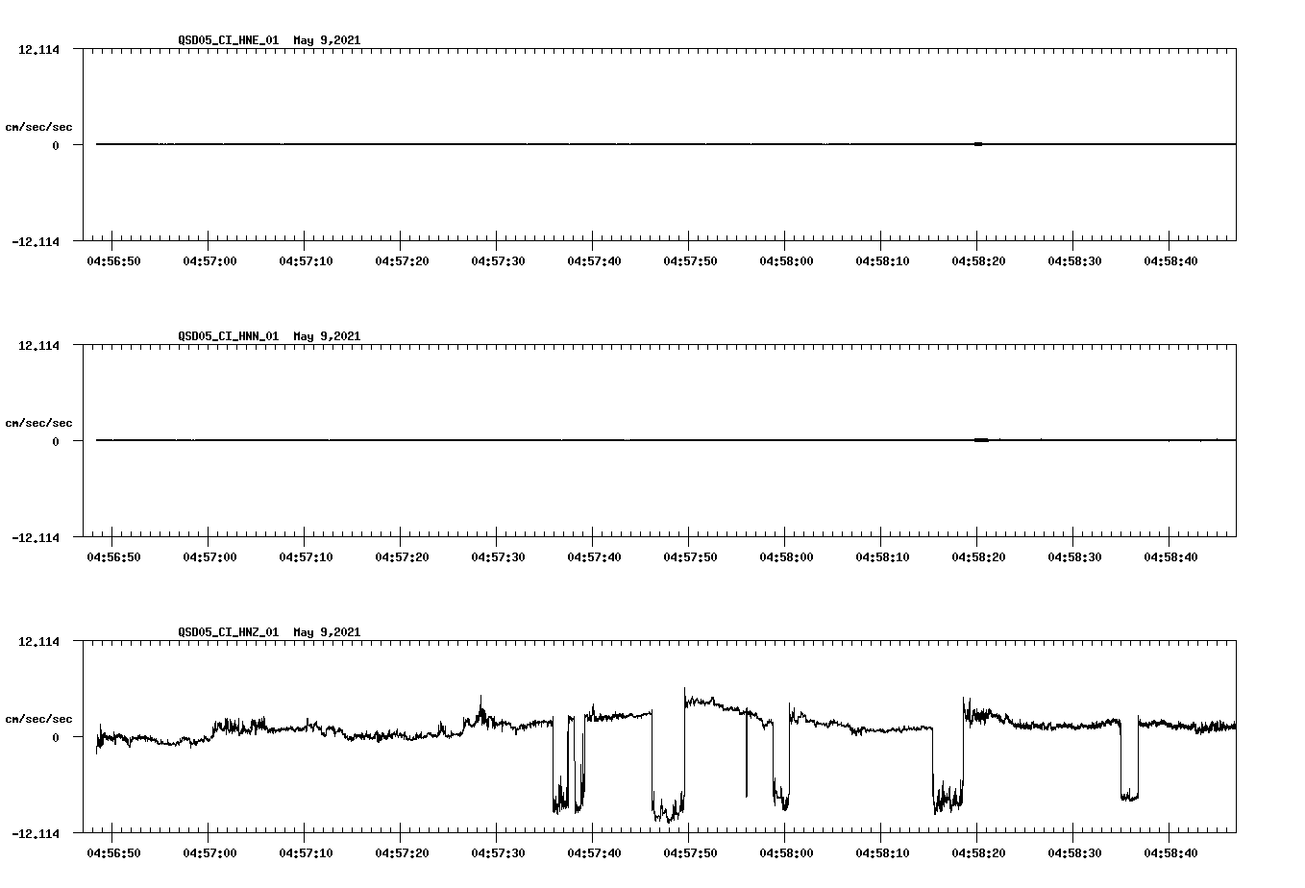Click the cm/sec/sec unit label on HNE plot
This screenshot has height=888, width=1305.
(x=39, y=126)
